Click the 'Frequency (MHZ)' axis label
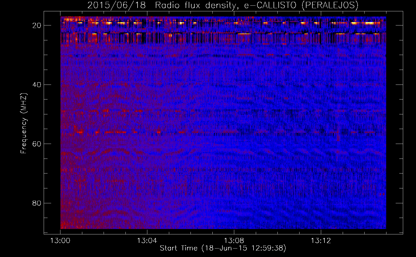The image size is (416, 257). coord(24,123)
